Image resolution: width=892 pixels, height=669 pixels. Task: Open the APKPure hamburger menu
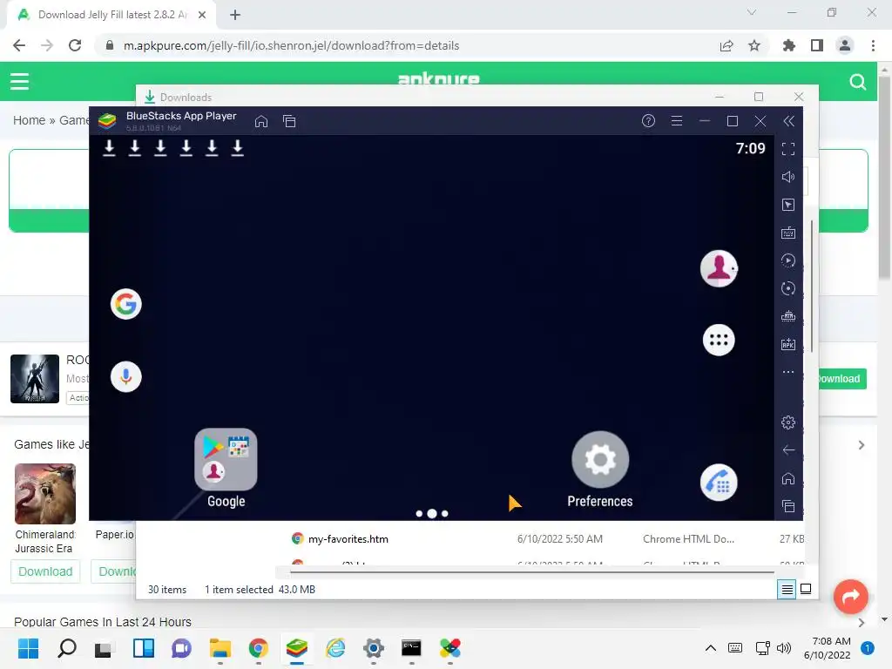pos(19,81)
